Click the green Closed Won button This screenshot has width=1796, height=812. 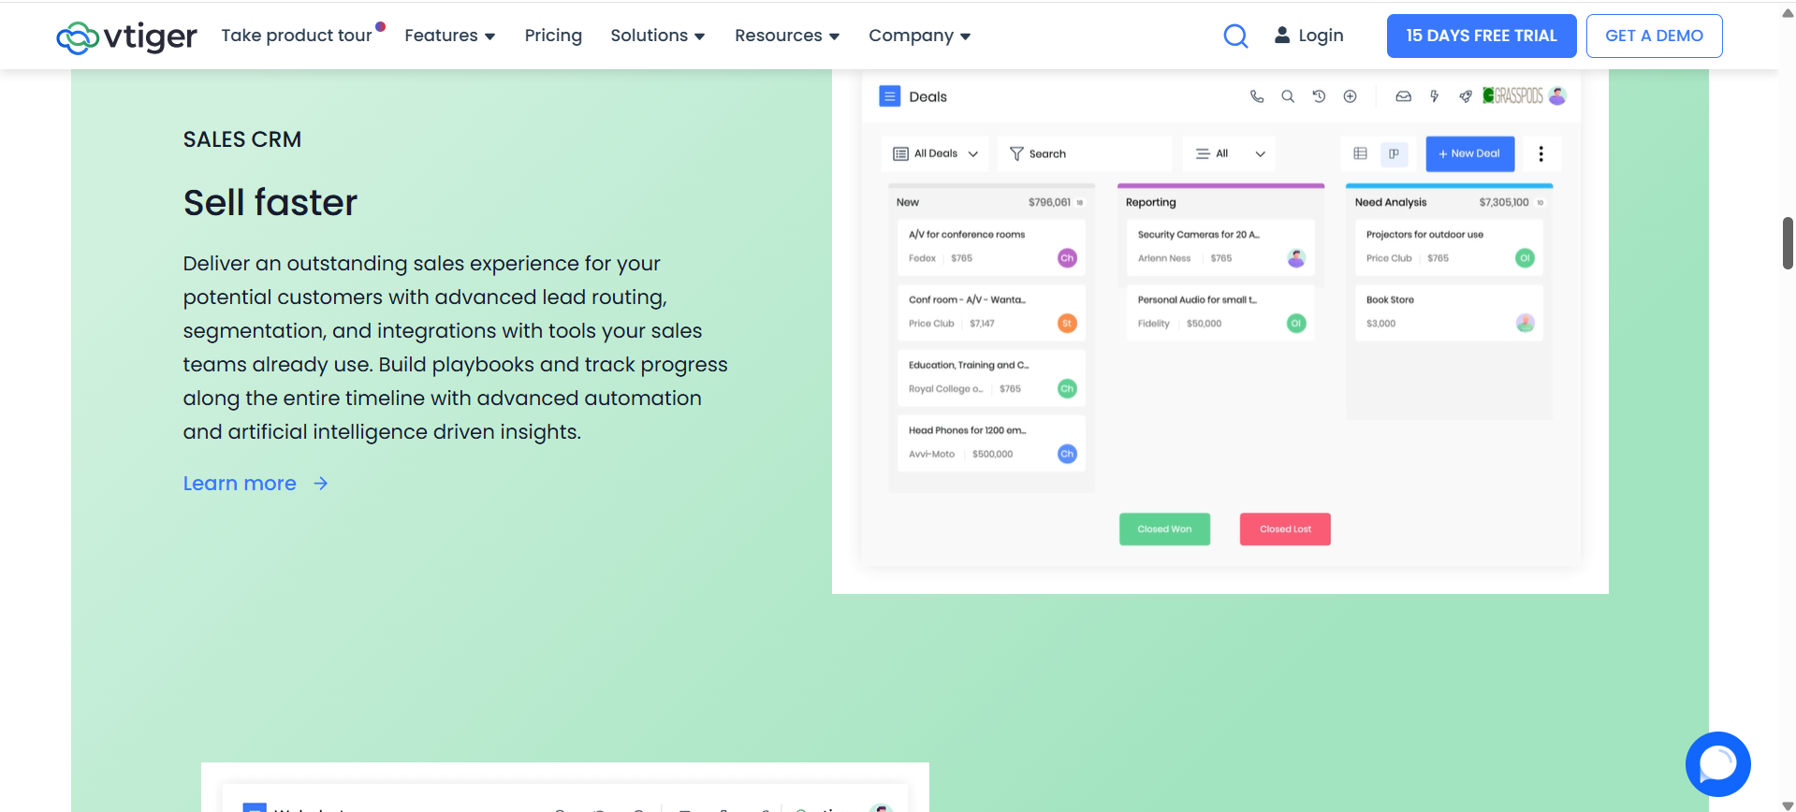point(1164,529)
